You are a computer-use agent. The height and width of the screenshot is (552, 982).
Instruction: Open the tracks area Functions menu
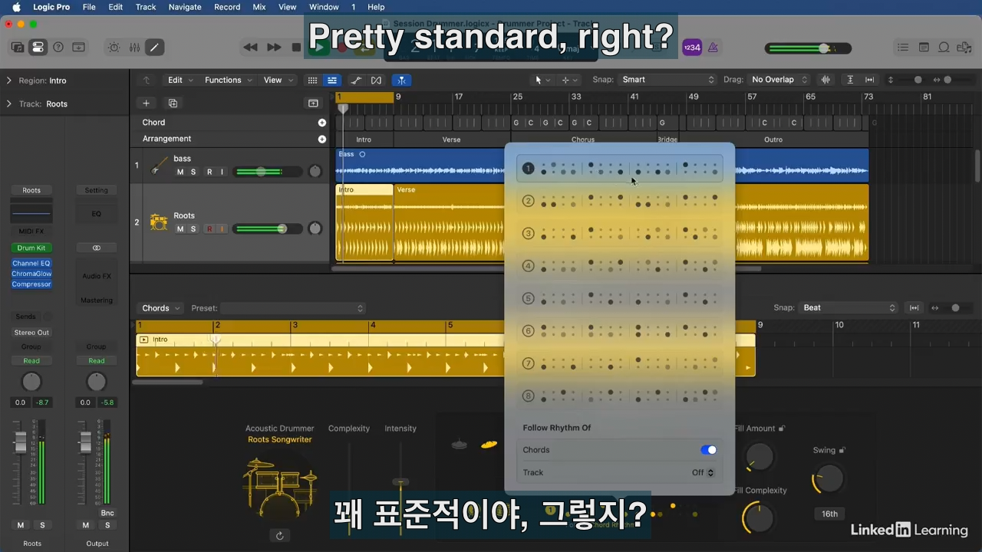tap(228, 80)
